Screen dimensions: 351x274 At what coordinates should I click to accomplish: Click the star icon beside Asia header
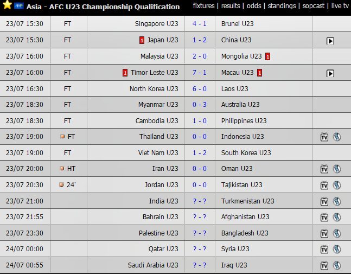click(7, 5)
